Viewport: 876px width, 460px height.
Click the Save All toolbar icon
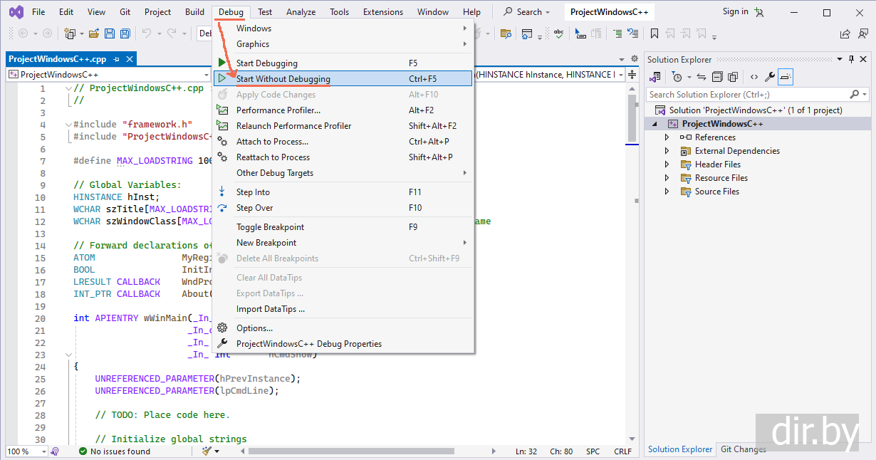coord(125,33)
